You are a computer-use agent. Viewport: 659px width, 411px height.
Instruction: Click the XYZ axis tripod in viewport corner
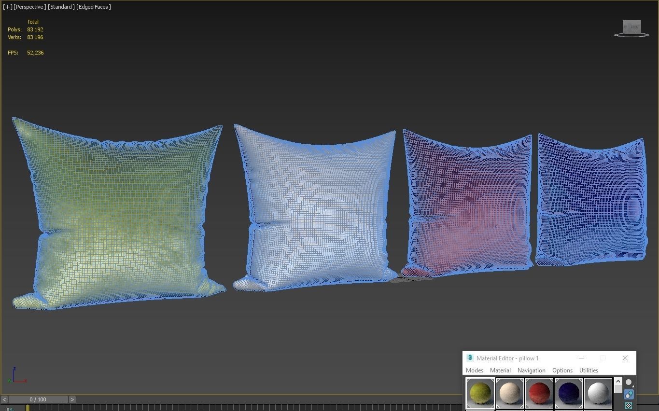click(x=17, y=376)
